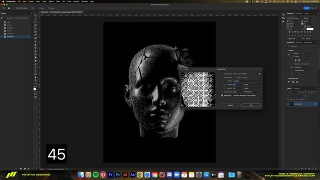The height and width of the screenshot is (180, 320).
Task: Select the Dodge tool
Action: coord(35,61)
